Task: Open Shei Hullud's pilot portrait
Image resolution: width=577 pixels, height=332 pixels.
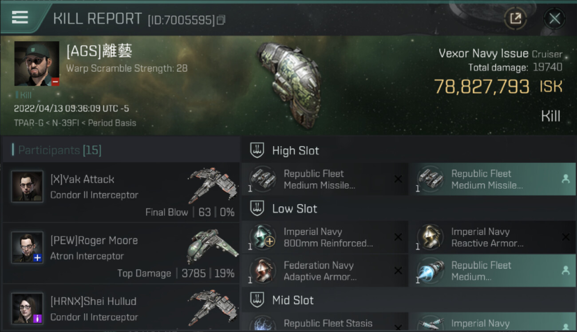Action: click(x=28, y=308)
